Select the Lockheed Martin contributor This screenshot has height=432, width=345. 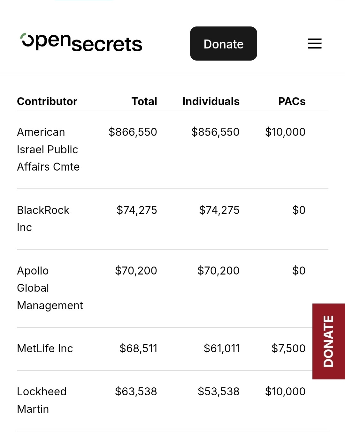[42, 400]
